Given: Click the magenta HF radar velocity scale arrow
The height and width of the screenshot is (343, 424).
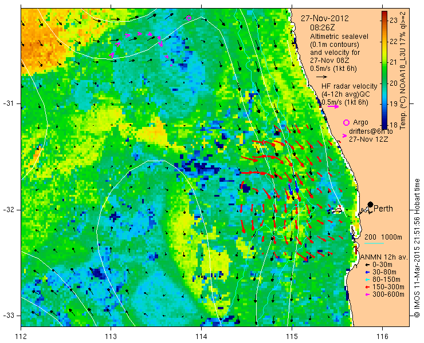Looking at the screenshot, I should [333, 106].
